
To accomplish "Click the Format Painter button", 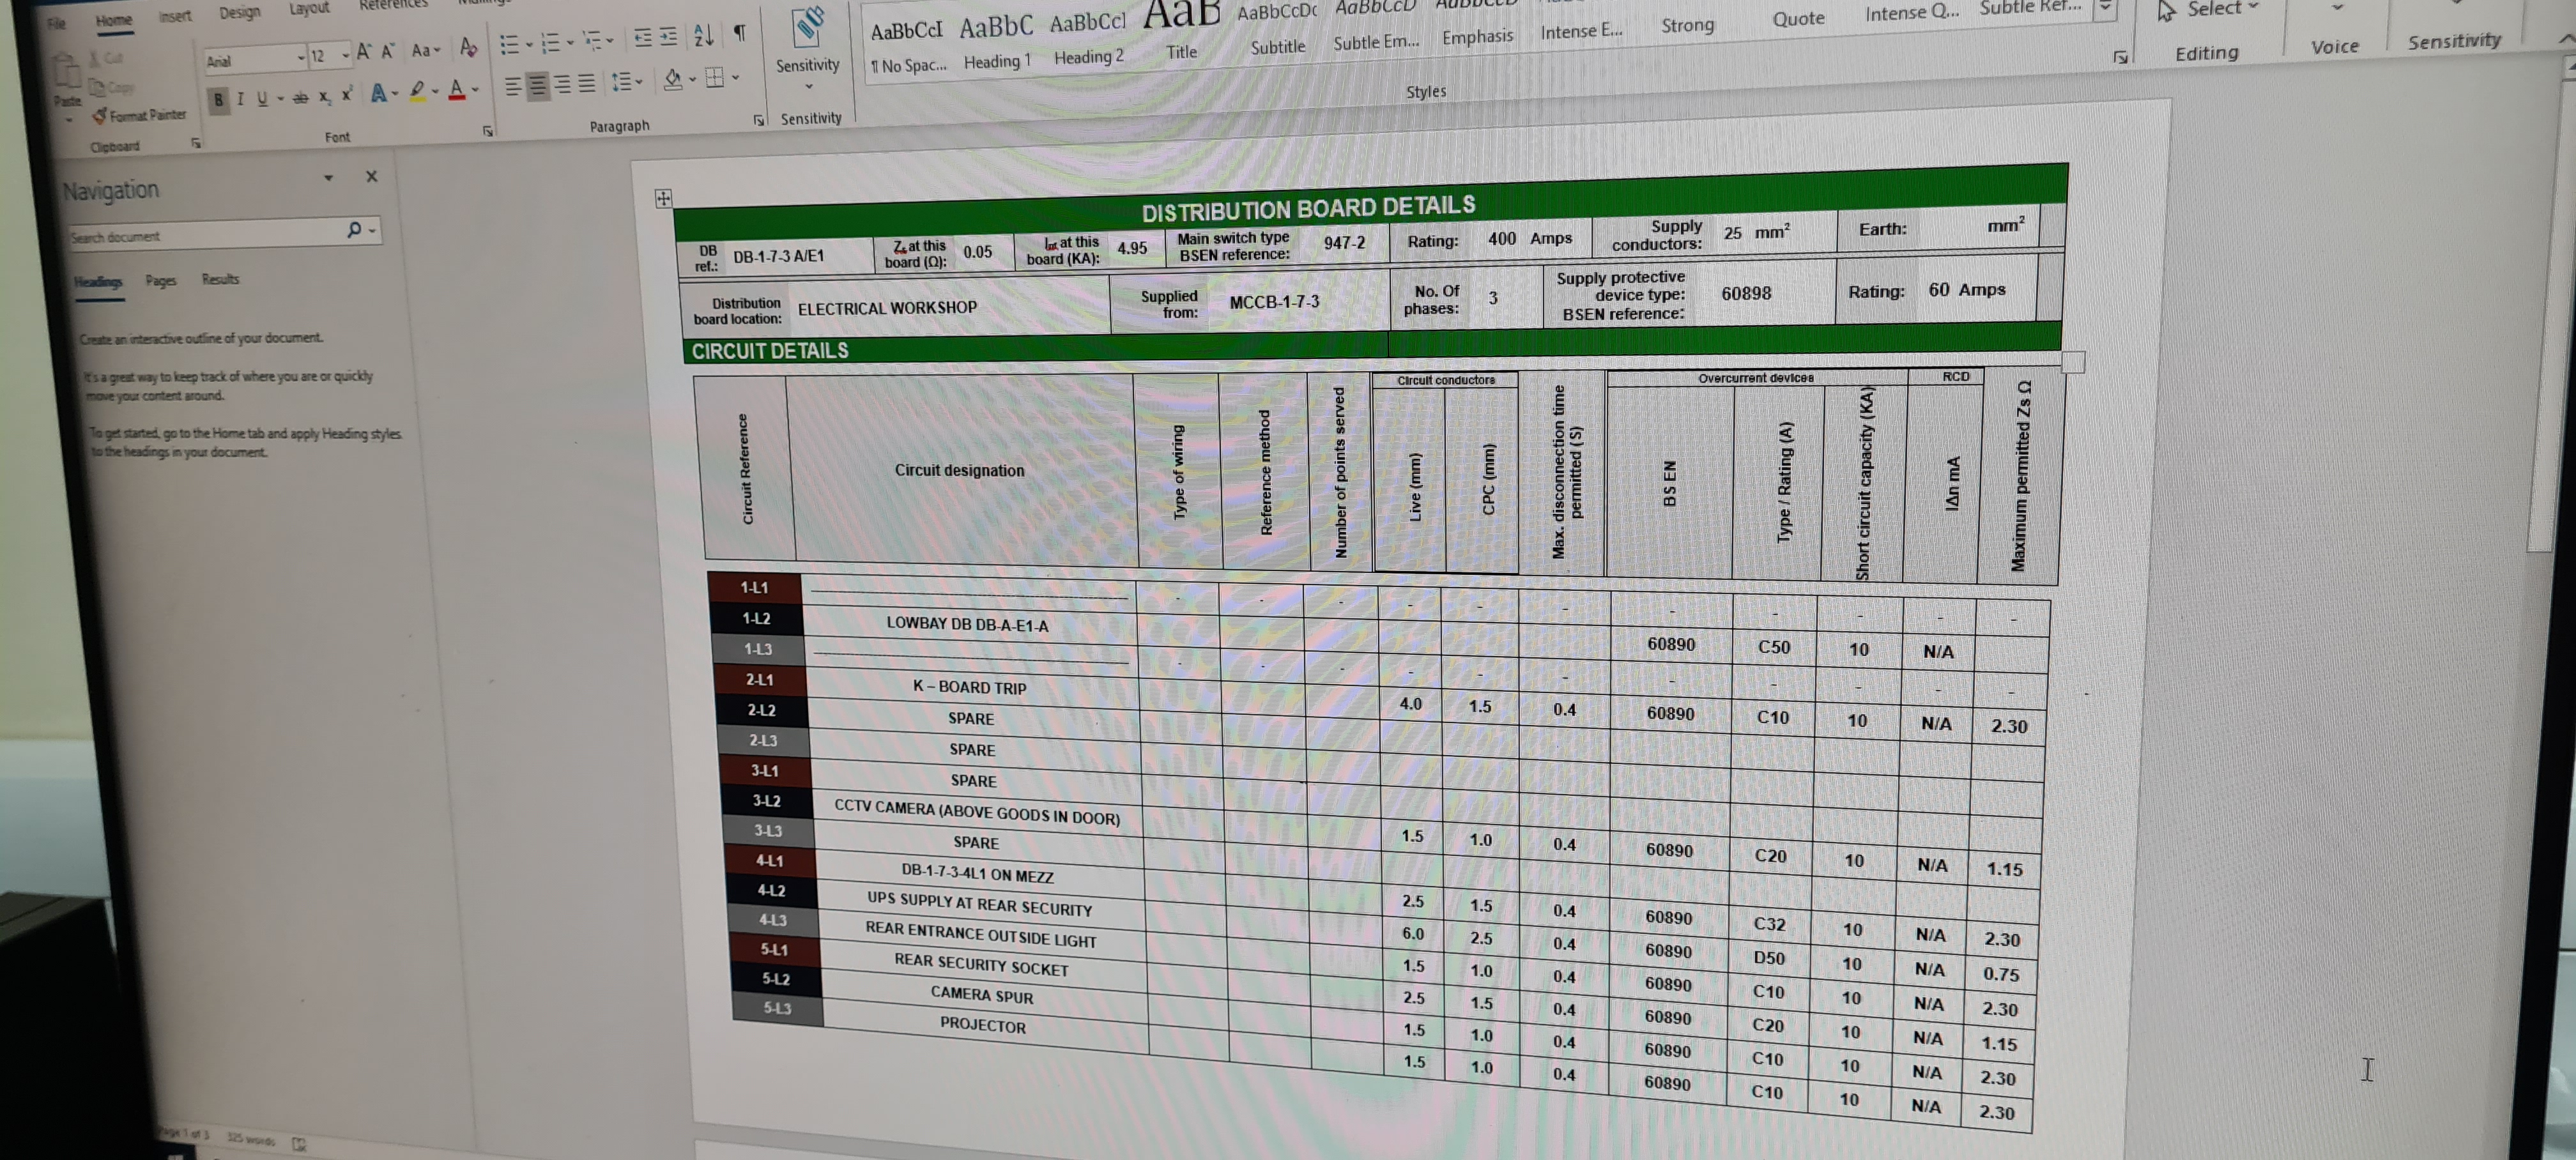I will tap(139, 115).
